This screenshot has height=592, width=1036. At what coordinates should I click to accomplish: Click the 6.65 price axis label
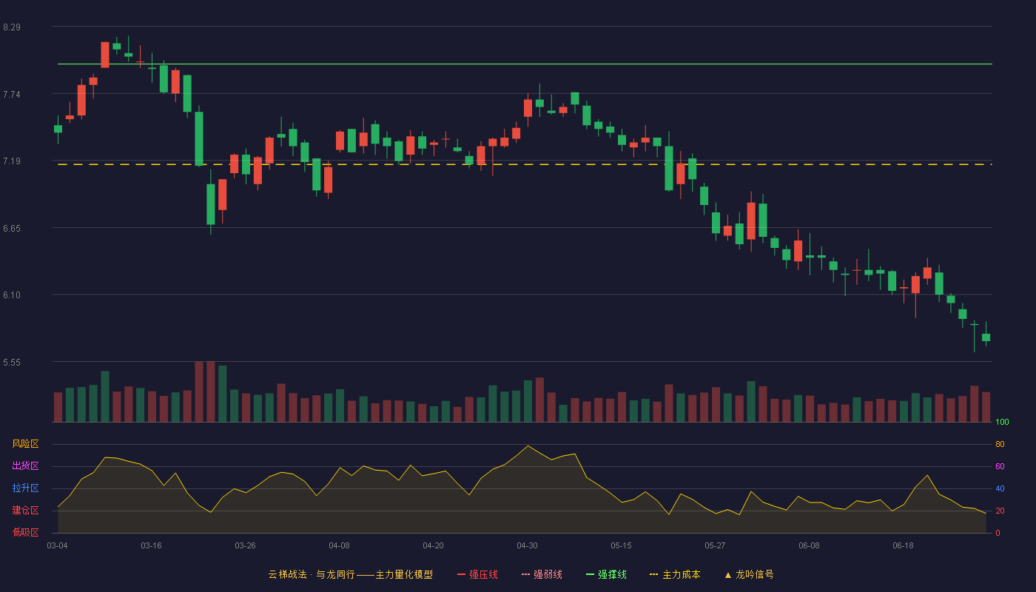click(x=12, y=229)
